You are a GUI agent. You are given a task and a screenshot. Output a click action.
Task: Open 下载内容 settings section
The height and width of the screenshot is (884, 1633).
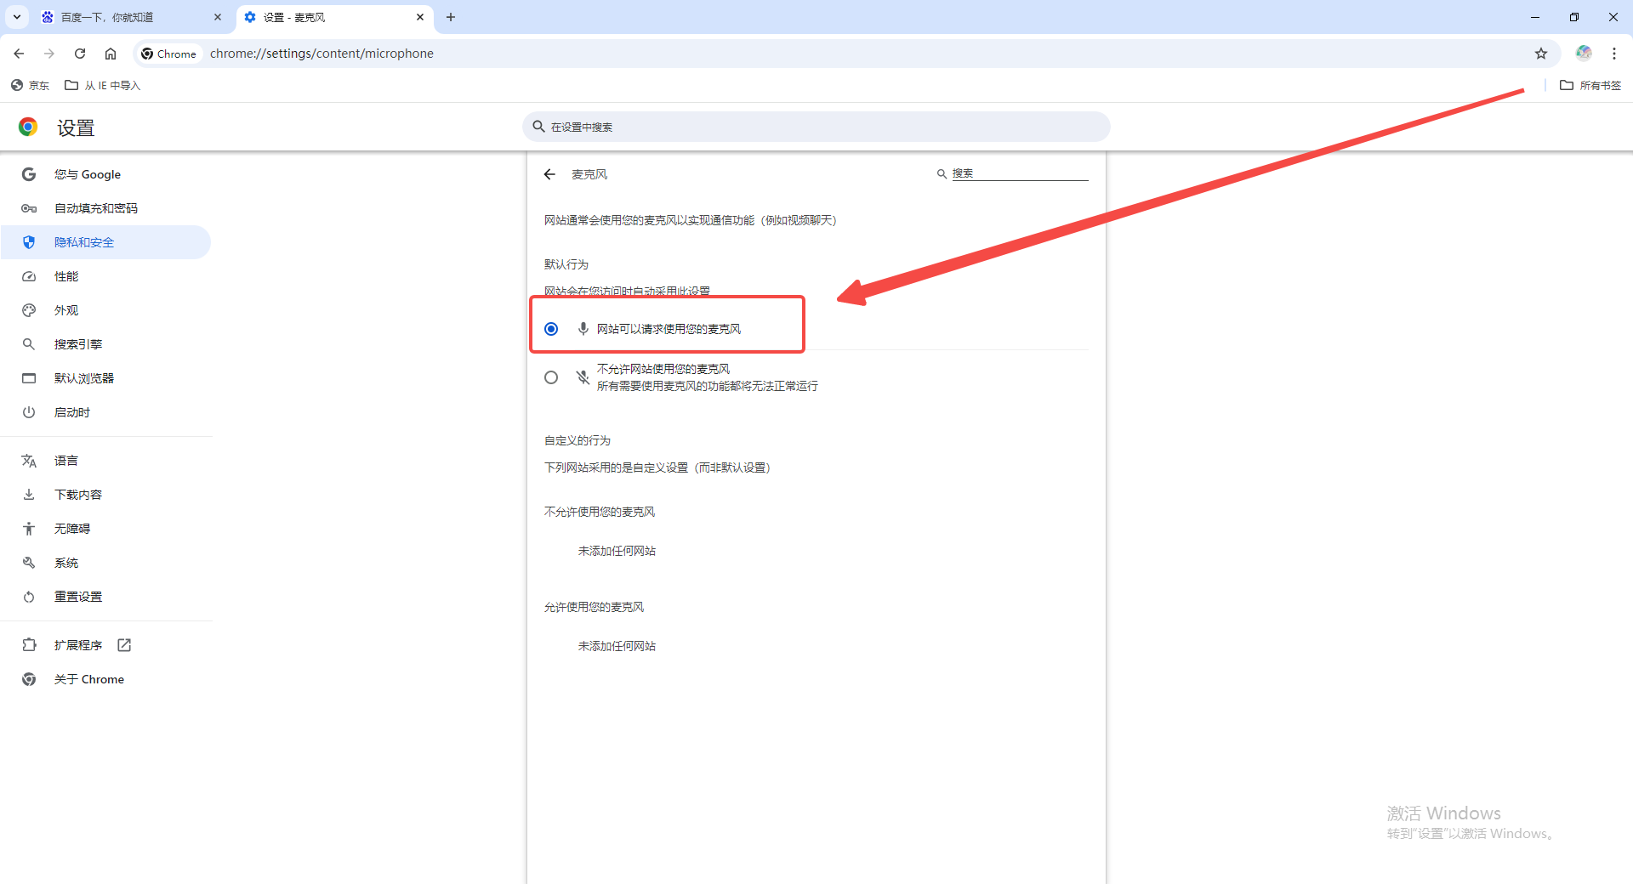(x=106, y=495)
